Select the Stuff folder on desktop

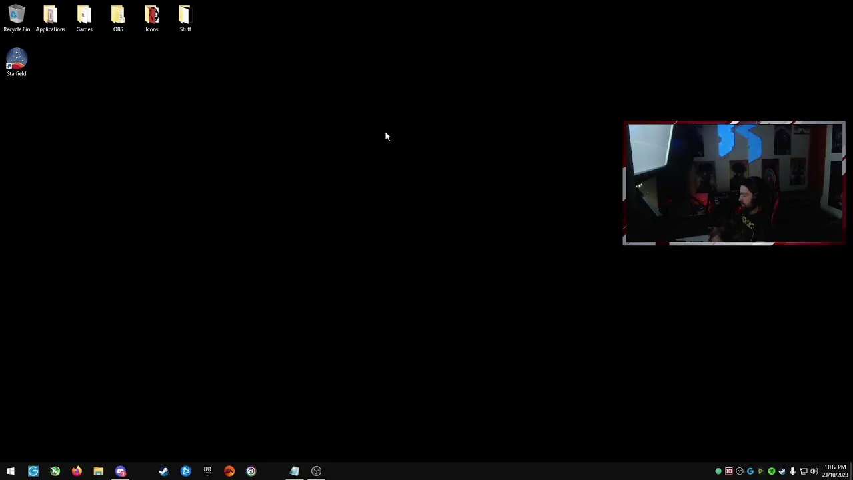tap(185, 19)
